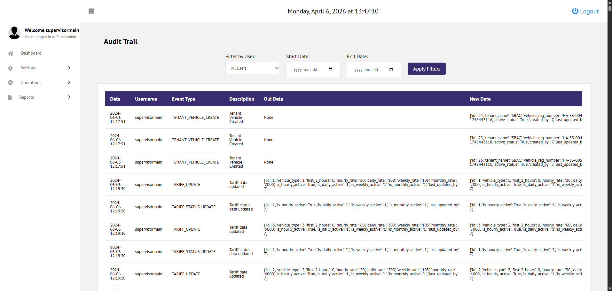612x291 pixels.
Task: Click the user avatar picture
Action: [x=14, y=33]
